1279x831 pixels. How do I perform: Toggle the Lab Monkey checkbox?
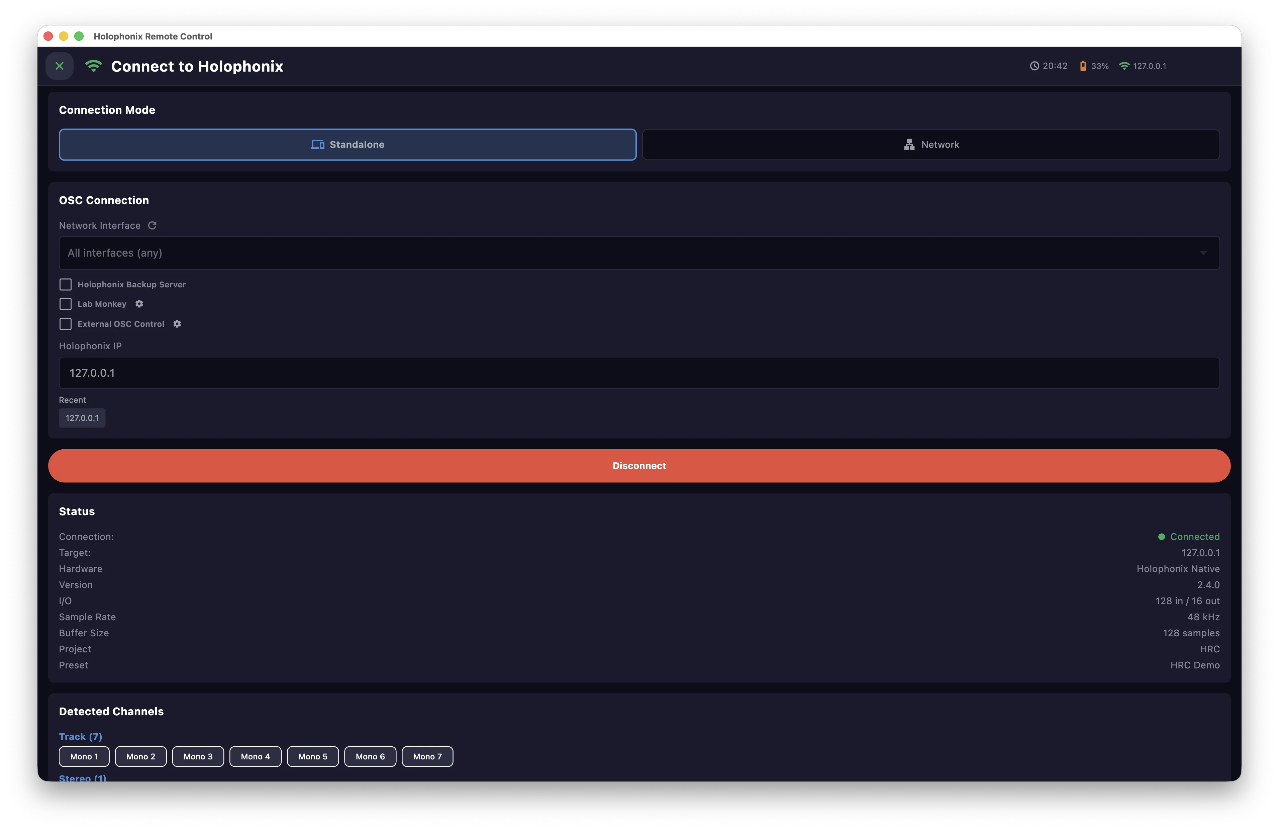click(x=66, y=304)
